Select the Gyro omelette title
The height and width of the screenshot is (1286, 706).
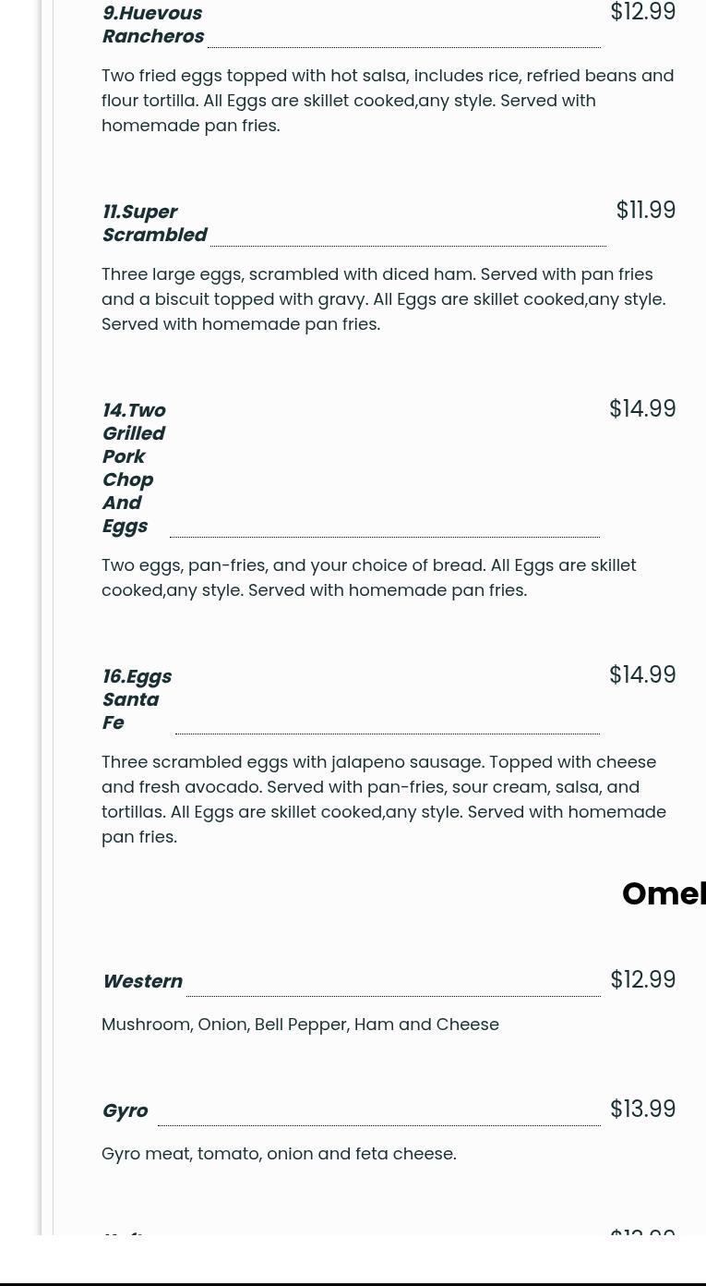[125, 1110]
